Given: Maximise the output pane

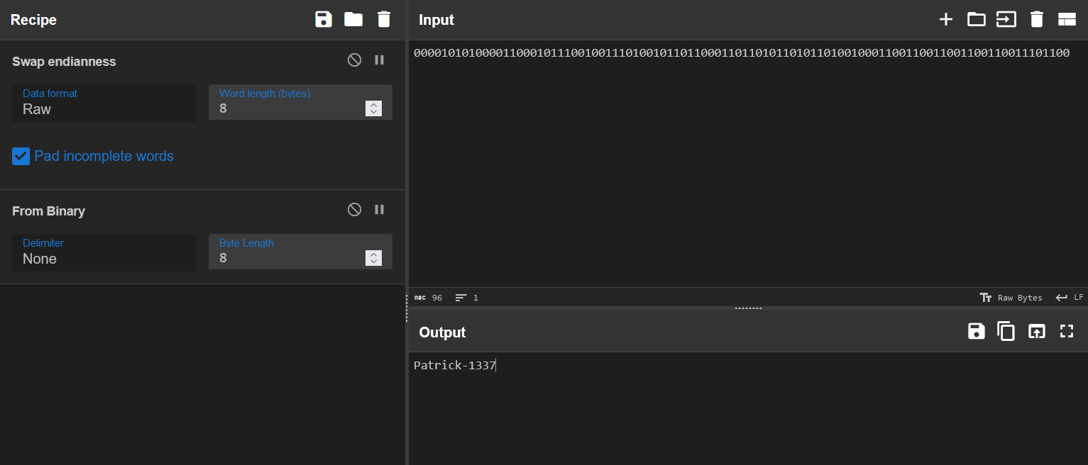Looking at the screenshot, I should tap(1067, 331).
